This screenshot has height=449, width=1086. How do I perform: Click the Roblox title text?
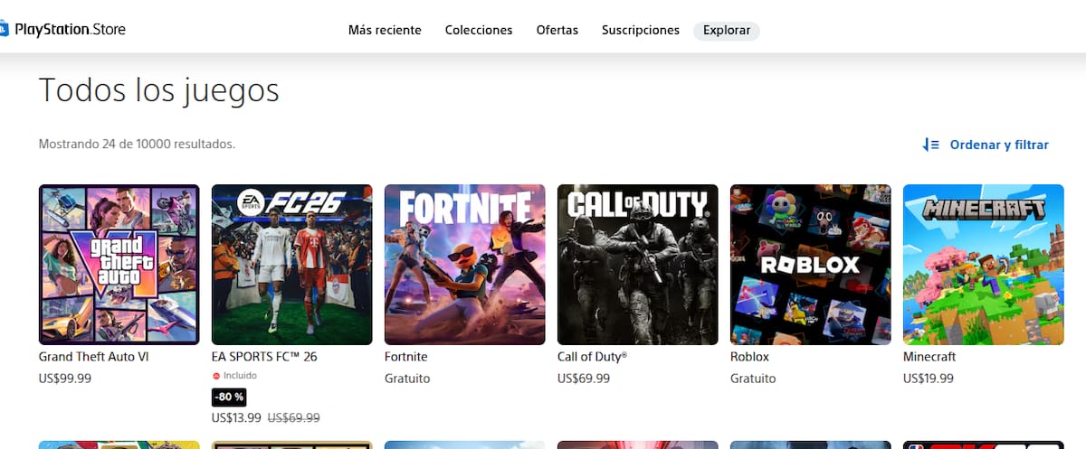coord(749,357)
